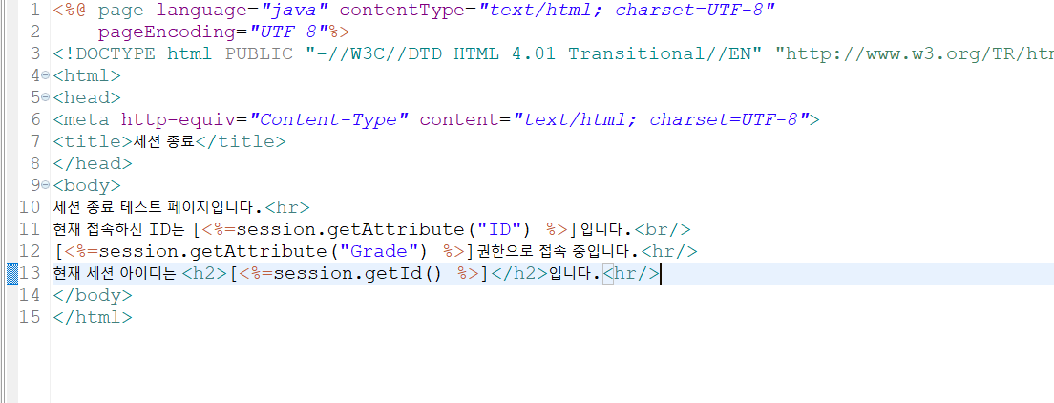Viewport: 1054px width, 403px height.
Task: Click line number 12 in the gutter
Action: pos(30,251)
